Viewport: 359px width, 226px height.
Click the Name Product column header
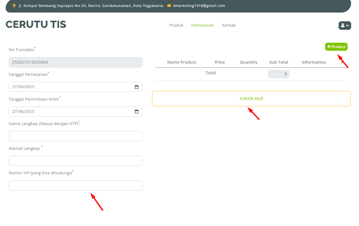[x=182, y=62]
